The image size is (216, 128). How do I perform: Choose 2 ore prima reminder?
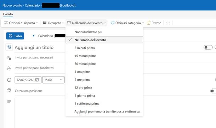(104, 80)
